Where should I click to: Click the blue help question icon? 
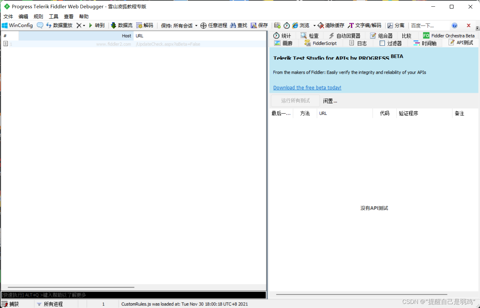click(455, 25)
